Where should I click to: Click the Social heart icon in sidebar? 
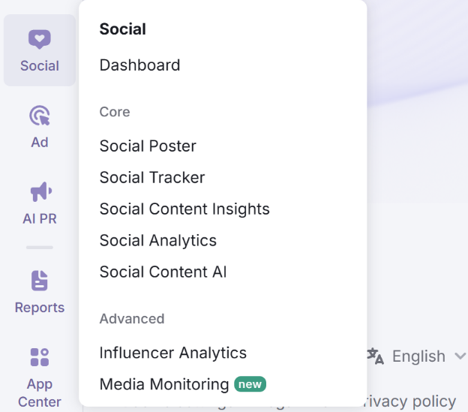click(39, 40)
